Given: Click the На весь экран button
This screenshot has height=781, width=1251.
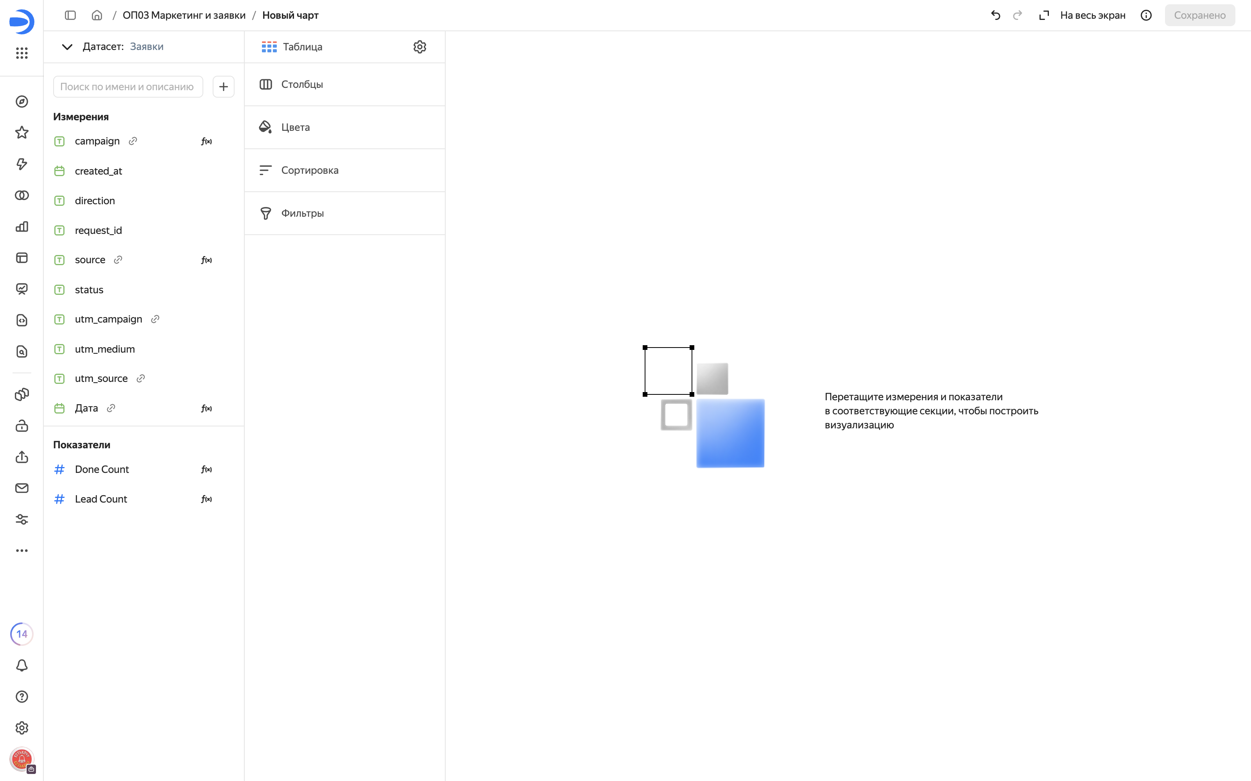Looking at the screenshot, I should coord(1082,16).
